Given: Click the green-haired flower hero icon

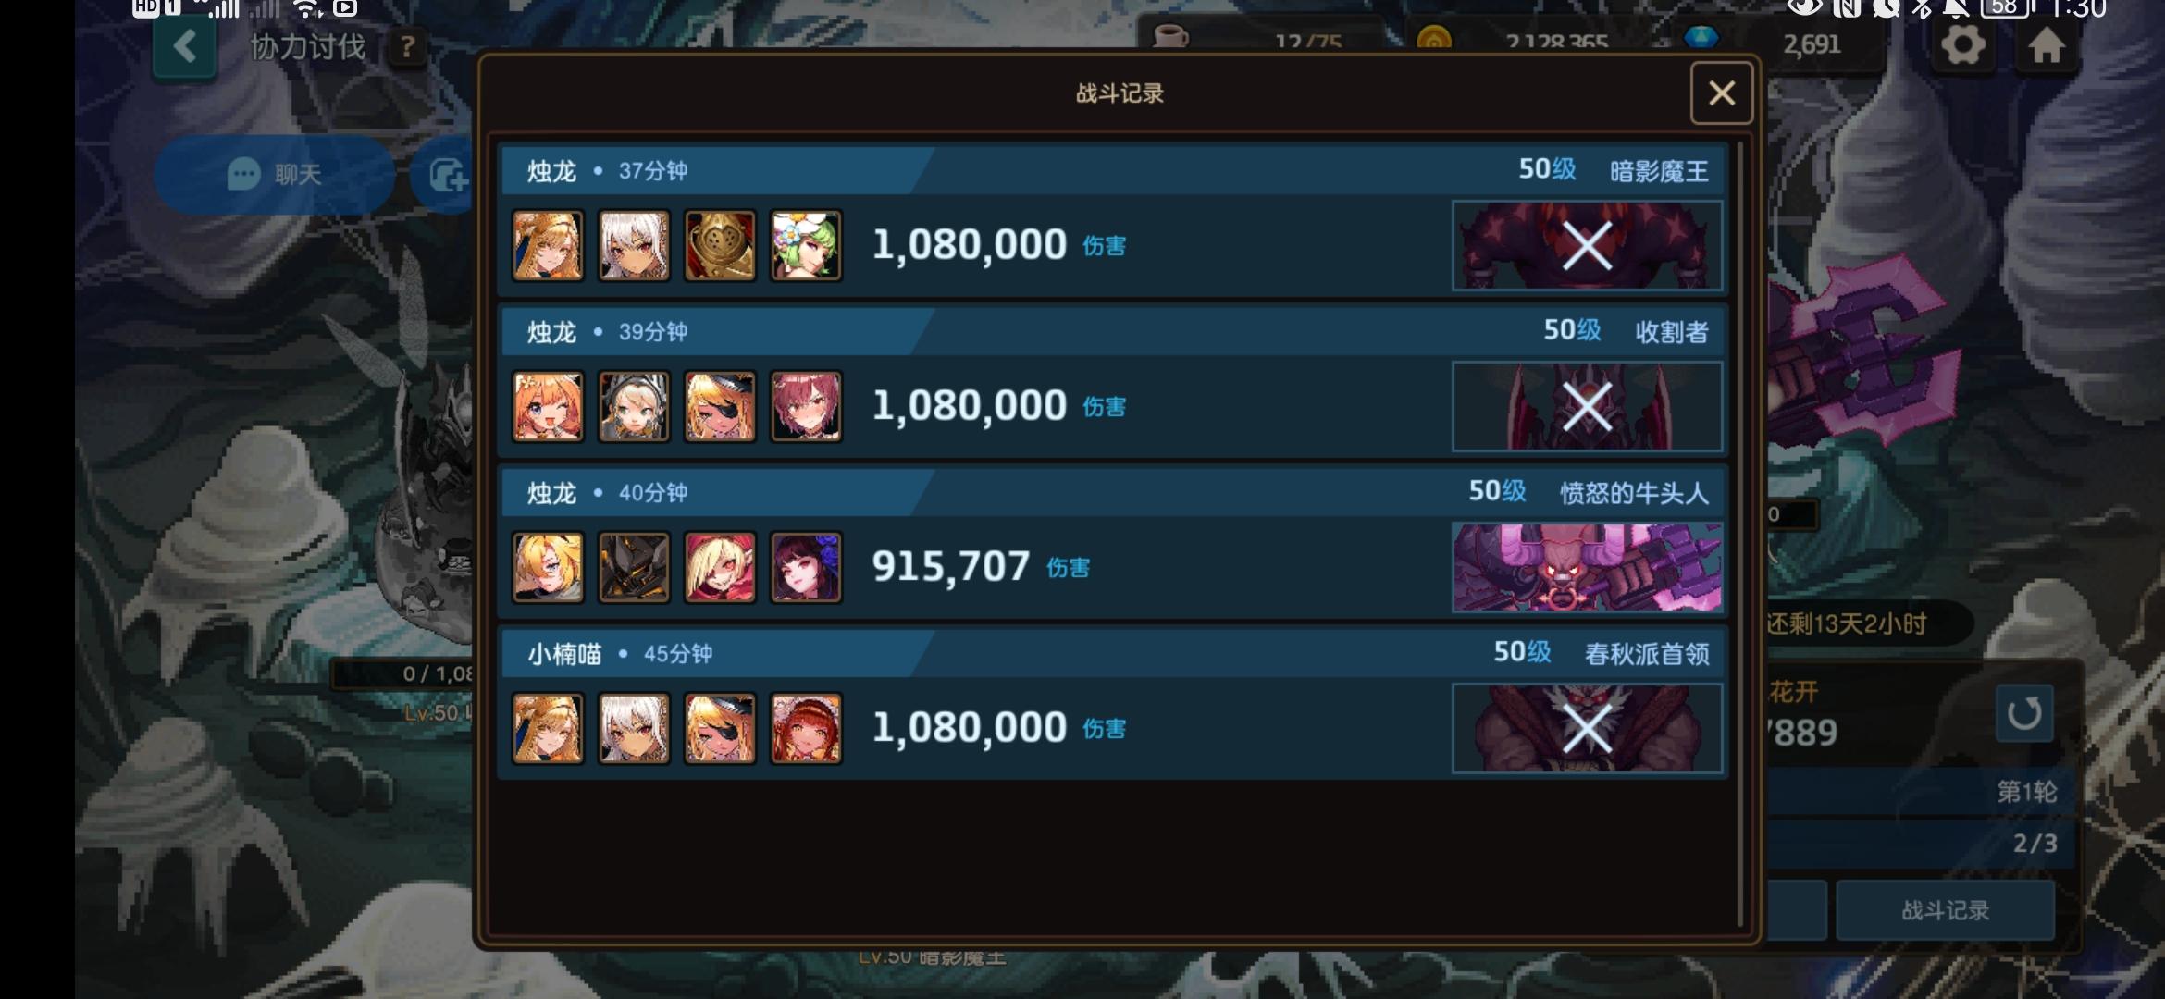Looking at the screenshot, I should pyautogui.click(x=806, y=245).
